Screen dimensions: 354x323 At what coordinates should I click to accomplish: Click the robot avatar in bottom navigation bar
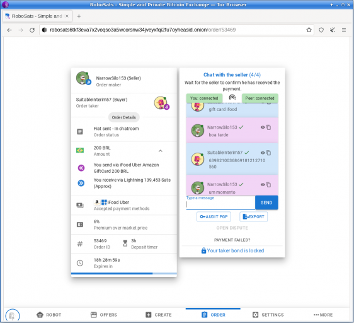tap(13, 315)
